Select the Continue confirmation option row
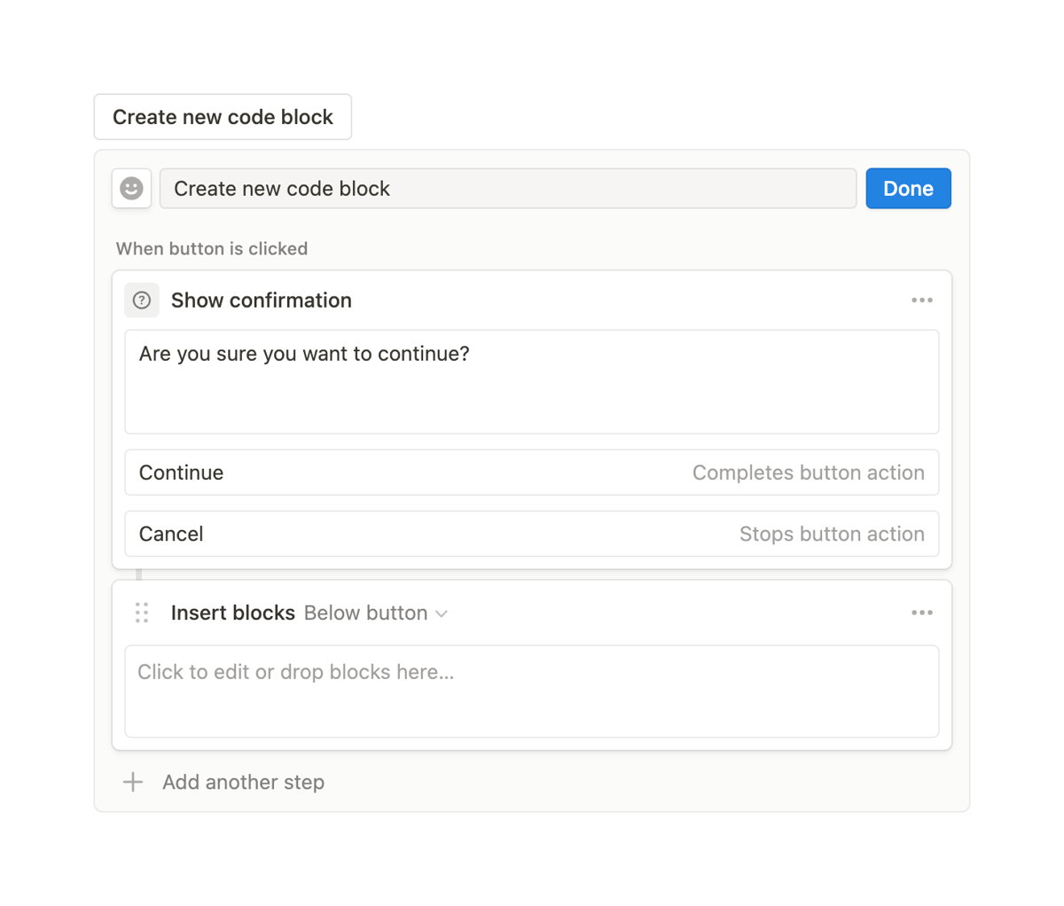 [x=532, y=473]
